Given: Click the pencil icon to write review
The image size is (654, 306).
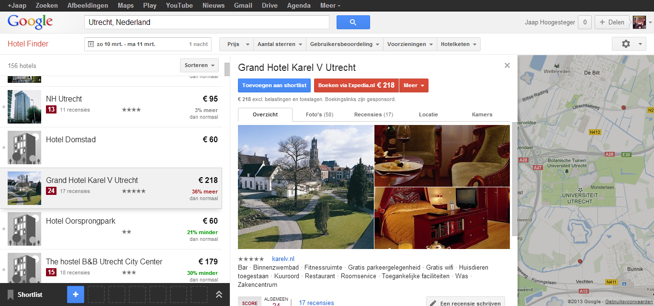Looking at the screenshot, I should pos(433,303).
